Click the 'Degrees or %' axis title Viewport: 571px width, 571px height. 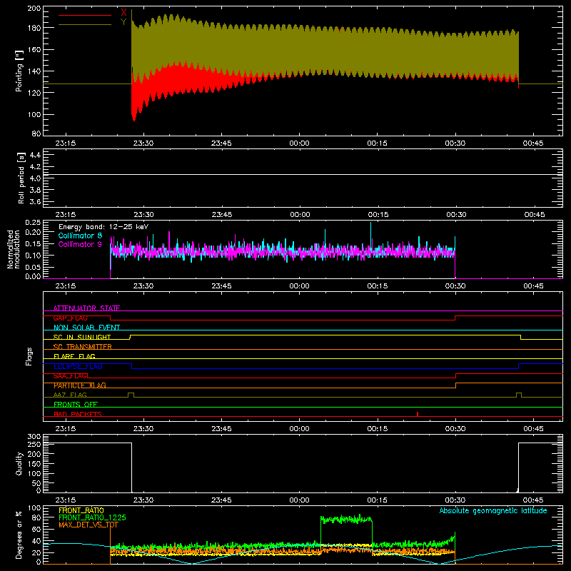pyautogui.click(x=19, y=535)
